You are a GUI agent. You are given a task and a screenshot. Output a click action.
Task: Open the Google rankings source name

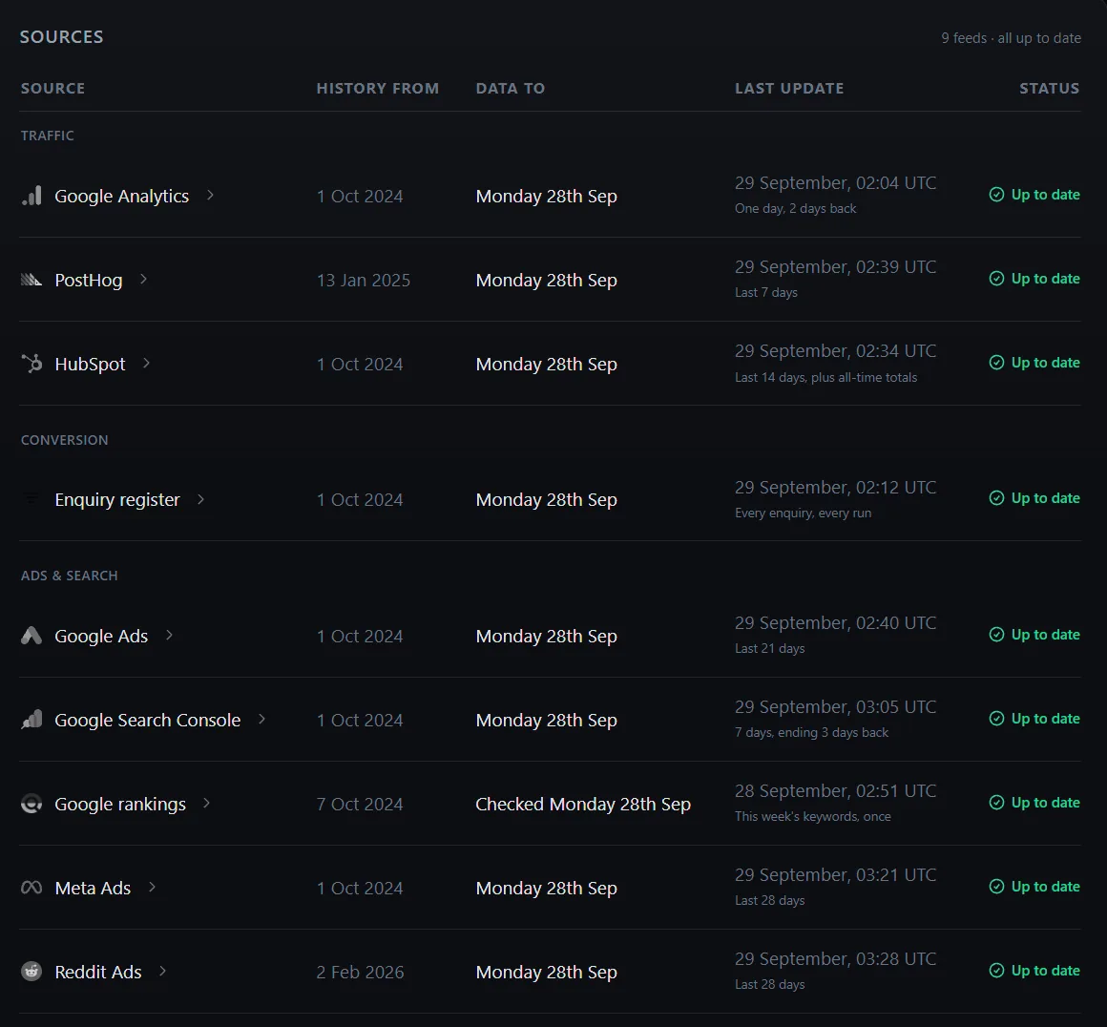pos(121,804)
